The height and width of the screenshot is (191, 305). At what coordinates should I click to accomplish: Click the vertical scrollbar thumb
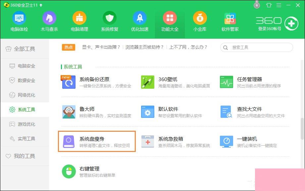click(302, 128)
